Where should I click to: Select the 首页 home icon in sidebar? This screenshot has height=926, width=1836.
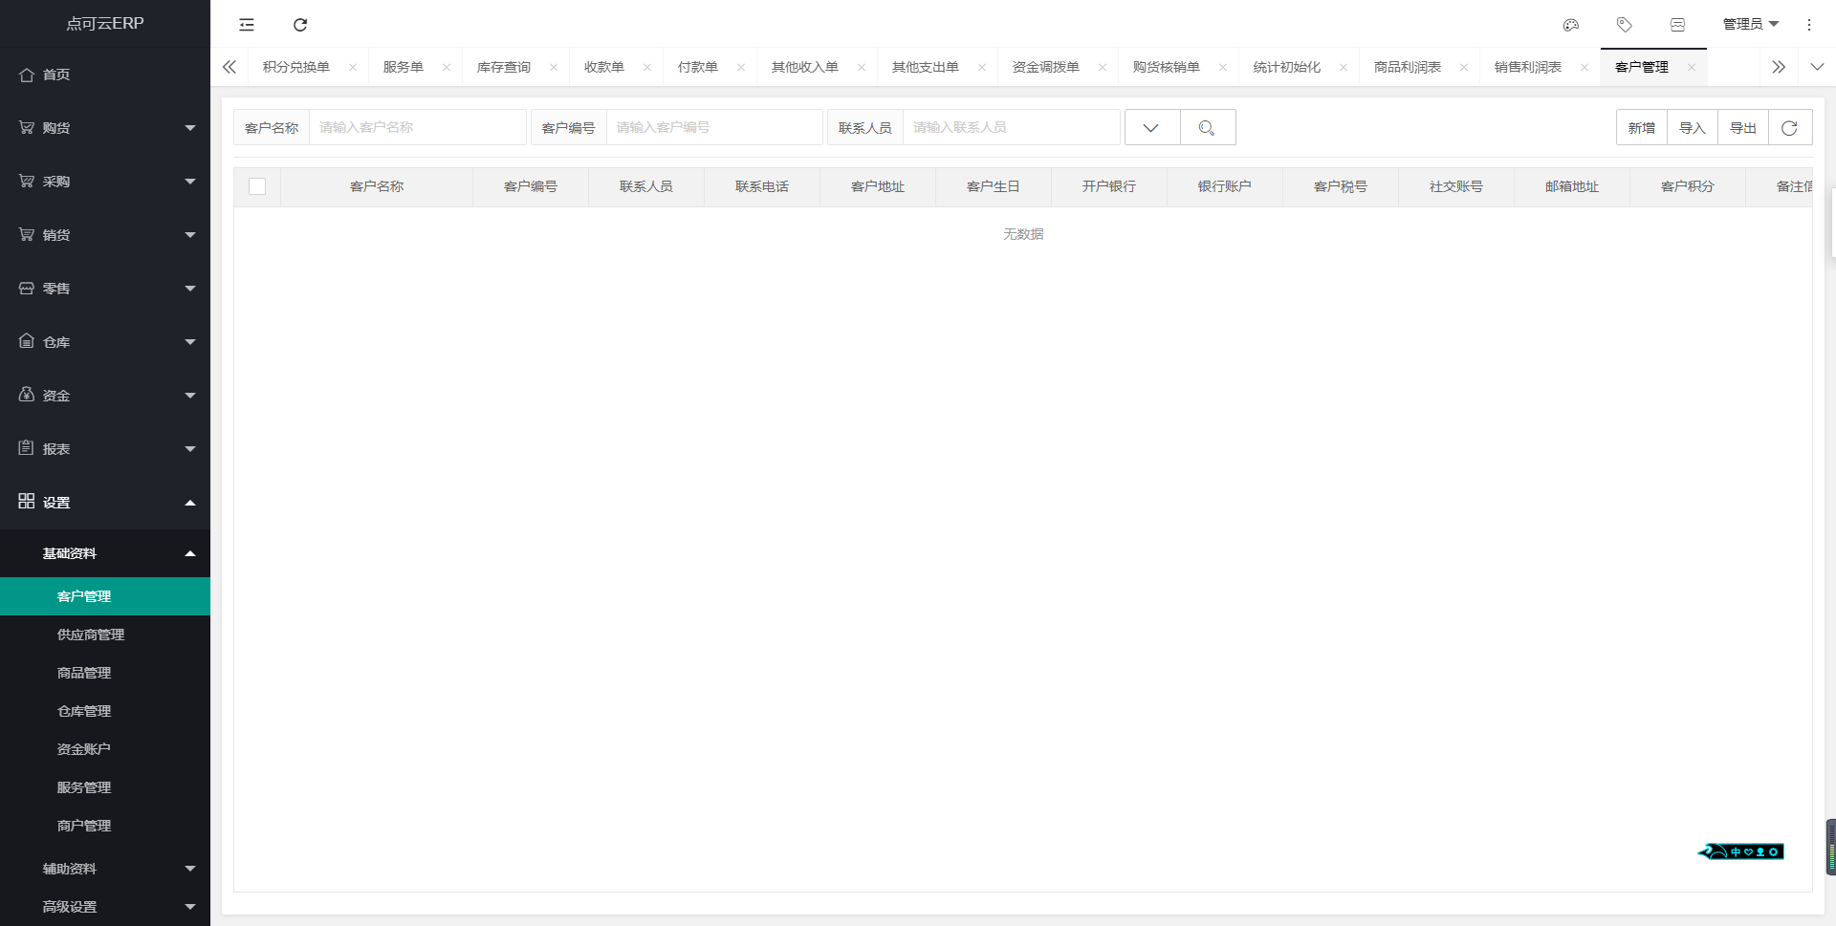(28, 74)
